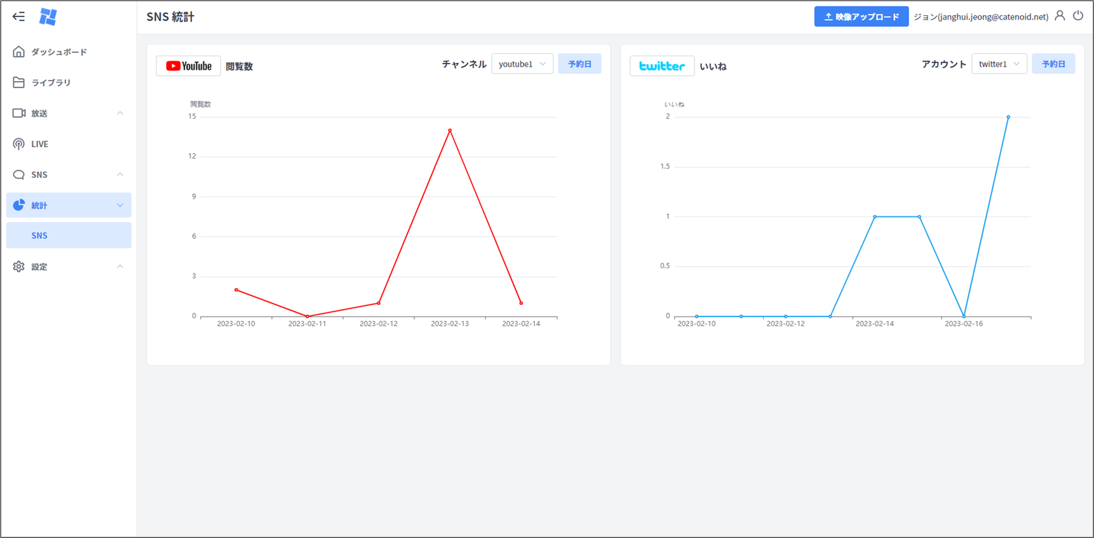Open the ダッシュボード home page
The image size is (1094, 538).
tap(58, 52)
